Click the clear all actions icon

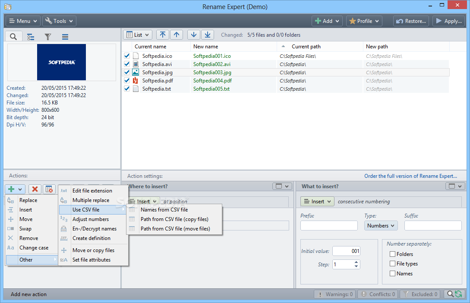click(49, 189)
